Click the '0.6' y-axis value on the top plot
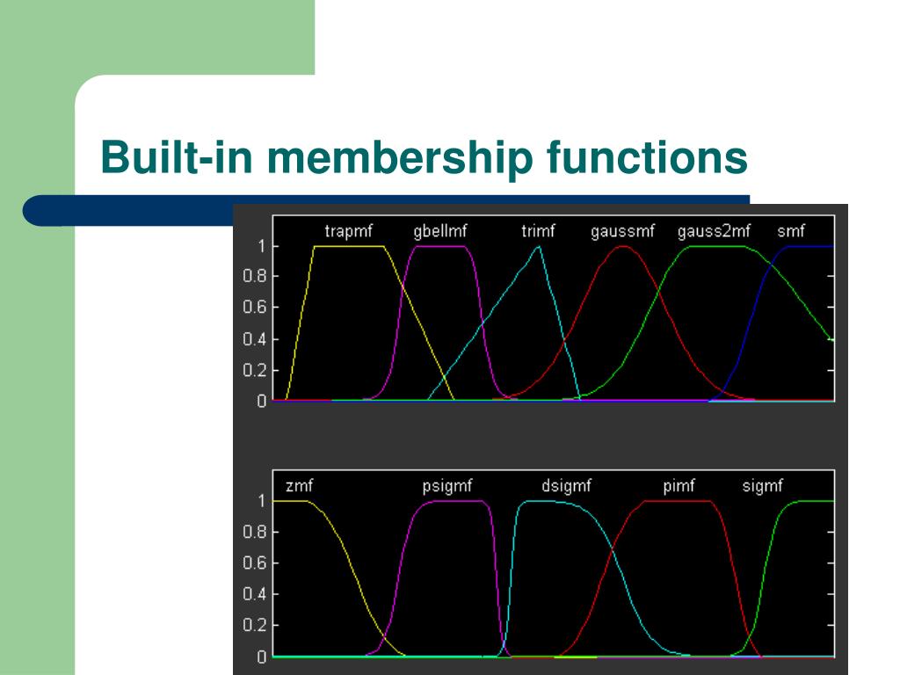Screen dimensions: 900x675 click(x=255, y=308)
